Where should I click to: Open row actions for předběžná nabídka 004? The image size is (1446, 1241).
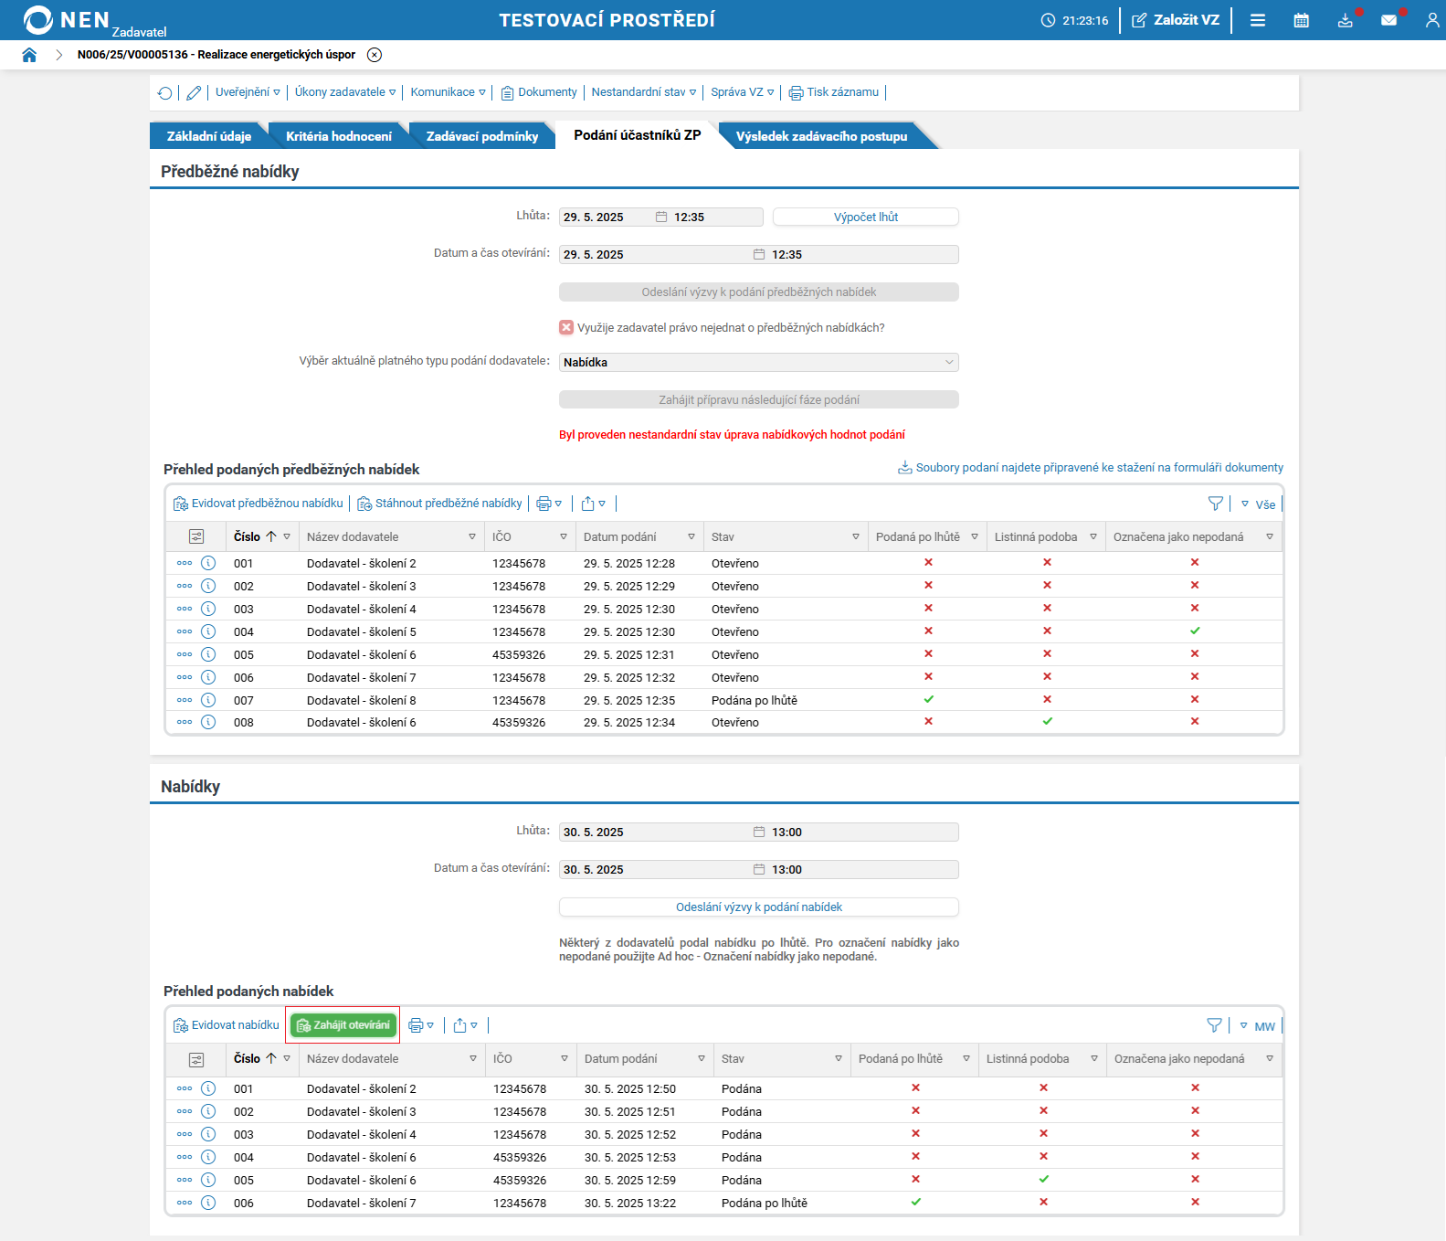click(185, 631)
